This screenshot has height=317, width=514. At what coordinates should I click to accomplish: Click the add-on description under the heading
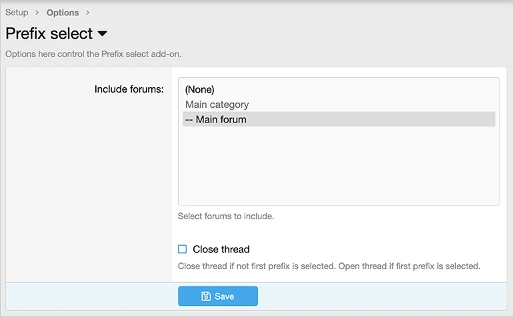point(93,54)
